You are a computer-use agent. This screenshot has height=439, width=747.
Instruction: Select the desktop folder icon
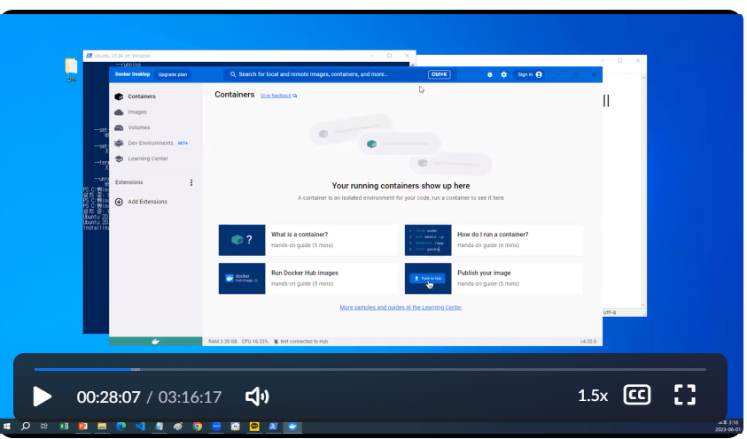point(72,66)
